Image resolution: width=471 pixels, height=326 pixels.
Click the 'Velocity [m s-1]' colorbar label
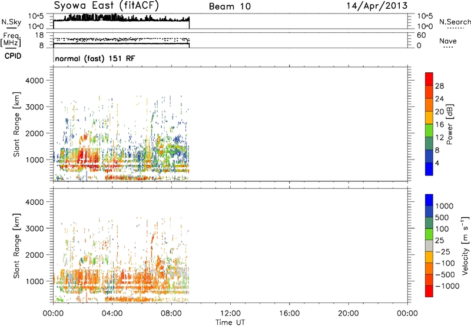pyautogui.click(x=465, y=245)
